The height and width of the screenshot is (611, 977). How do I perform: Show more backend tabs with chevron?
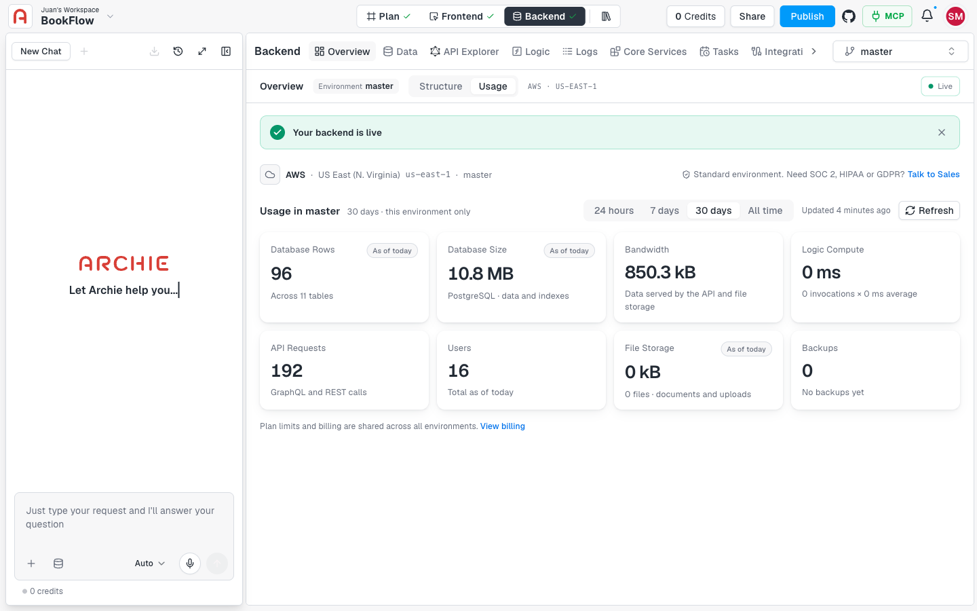click(813, 52)
